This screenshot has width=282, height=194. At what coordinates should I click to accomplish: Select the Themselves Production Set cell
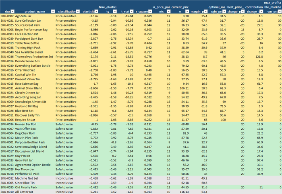pos(35,57)
